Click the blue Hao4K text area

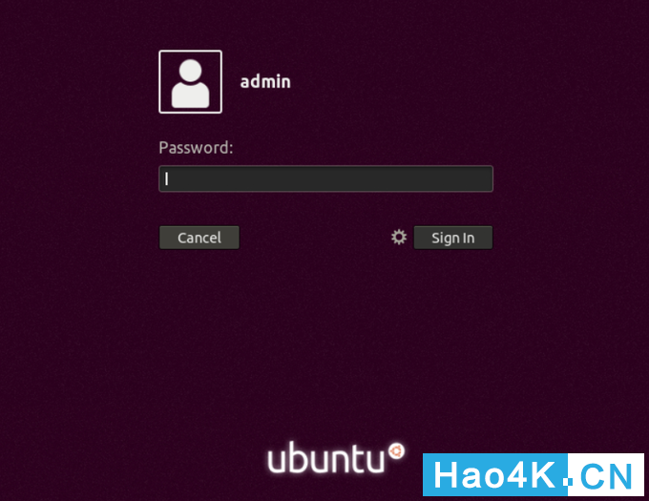click(x=495, y=474)
